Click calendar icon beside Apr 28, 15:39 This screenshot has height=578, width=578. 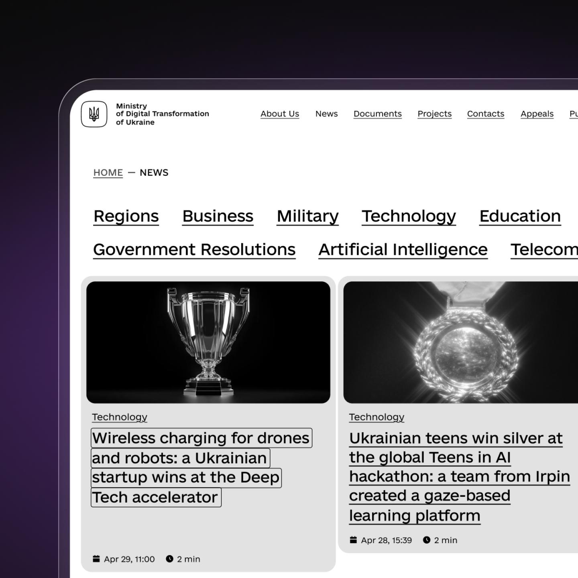(353, 540)
